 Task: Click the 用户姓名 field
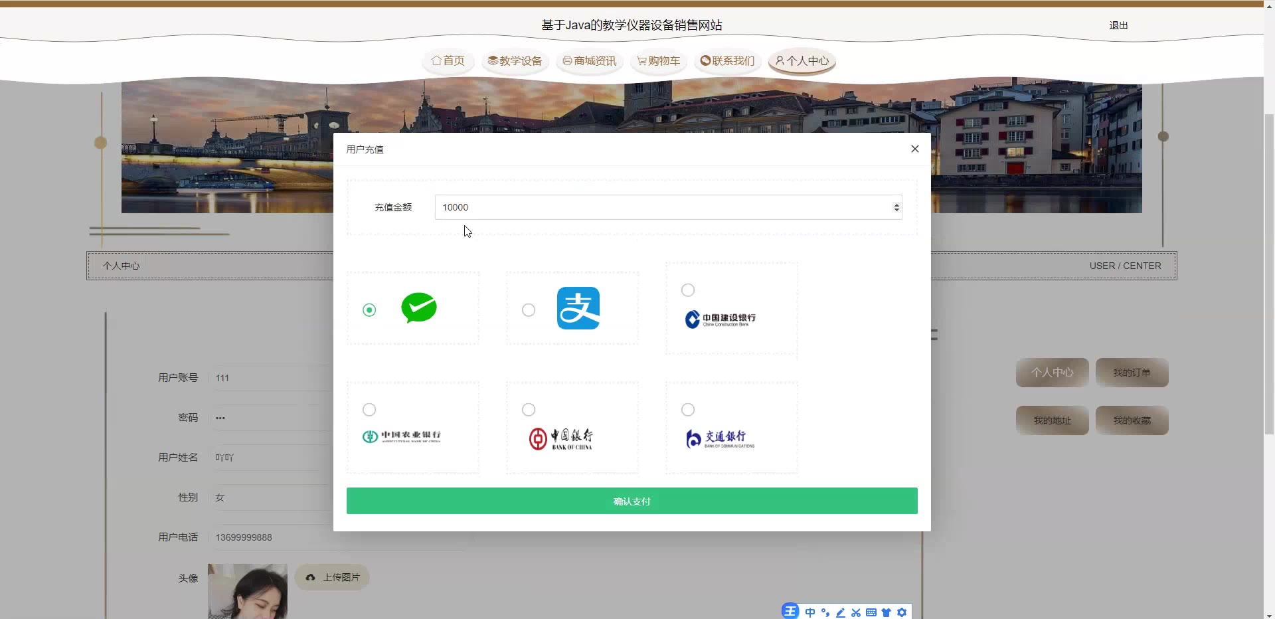271,458
